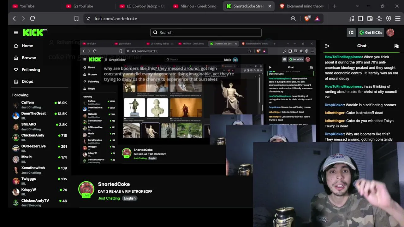404x227 pixels.
Task: Click the Following heart icon in sidebar
Action: (x=16, y=70)
